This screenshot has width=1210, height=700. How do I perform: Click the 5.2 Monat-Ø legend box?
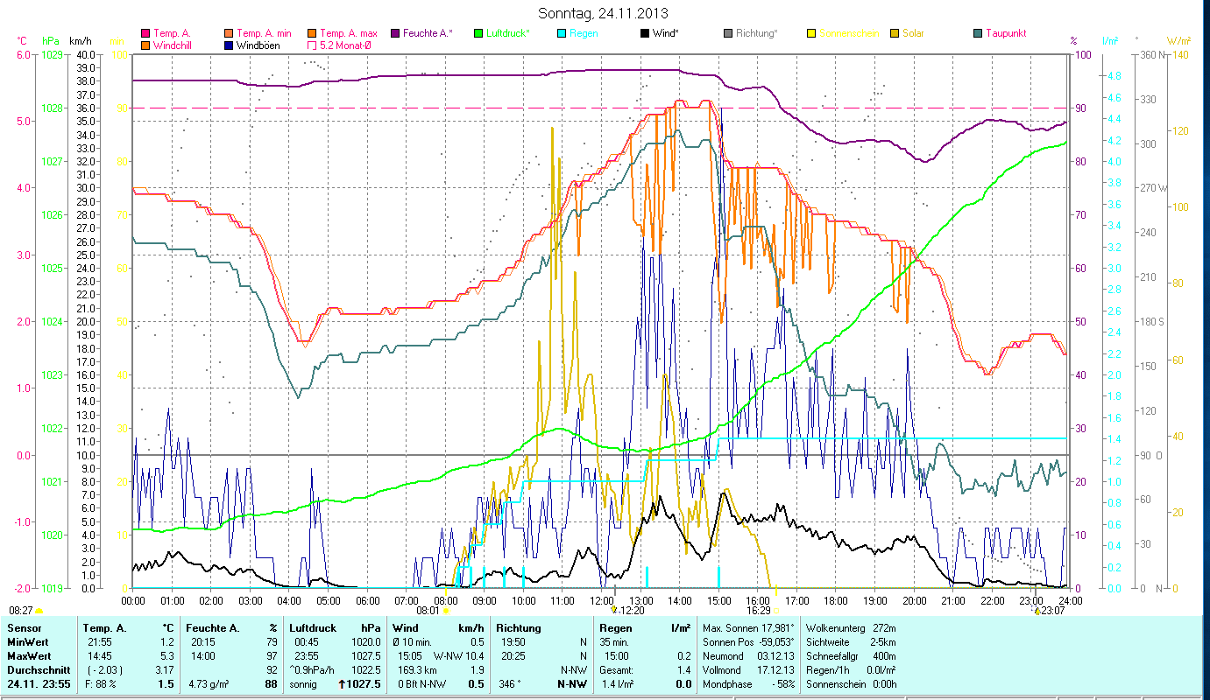click(x=312, y=45)
